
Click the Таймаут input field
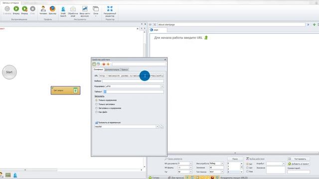(x=134, y=91)
